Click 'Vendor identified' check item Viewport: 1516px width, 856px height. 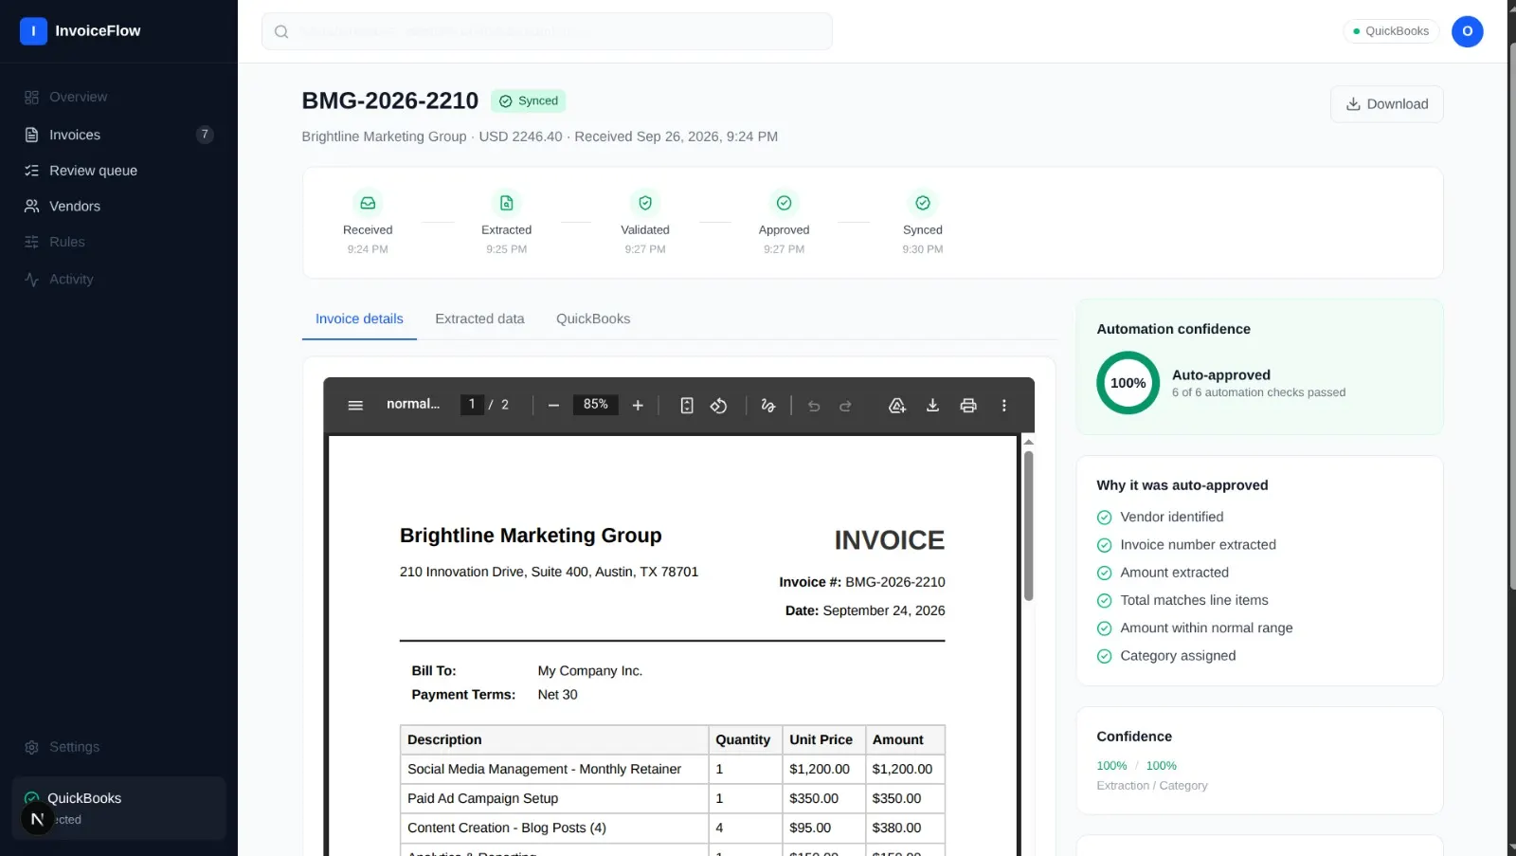coord(1160,518)
